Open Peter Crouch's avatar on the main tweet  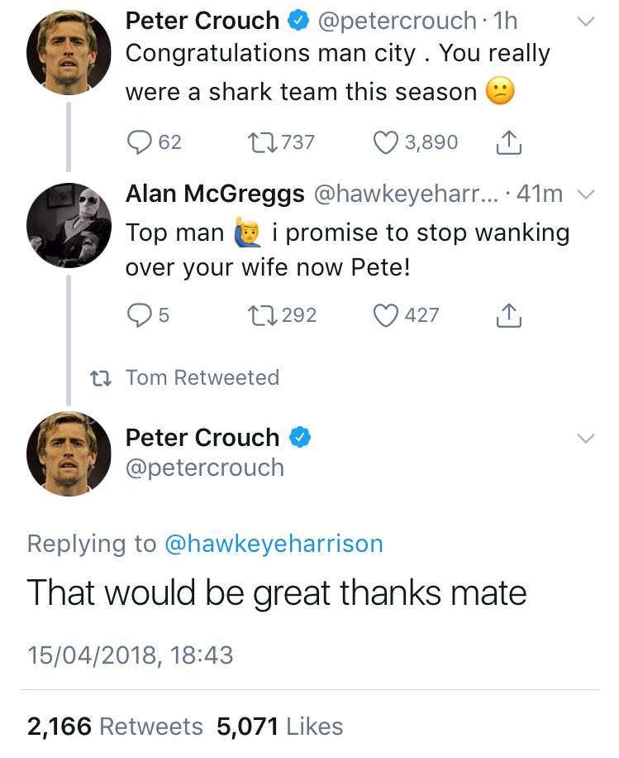point(68,453)
